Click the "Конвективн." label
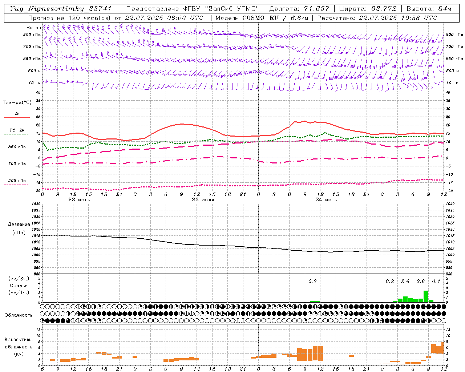The height and width of the screenshot is (372, 465). (x=19, y=340)
